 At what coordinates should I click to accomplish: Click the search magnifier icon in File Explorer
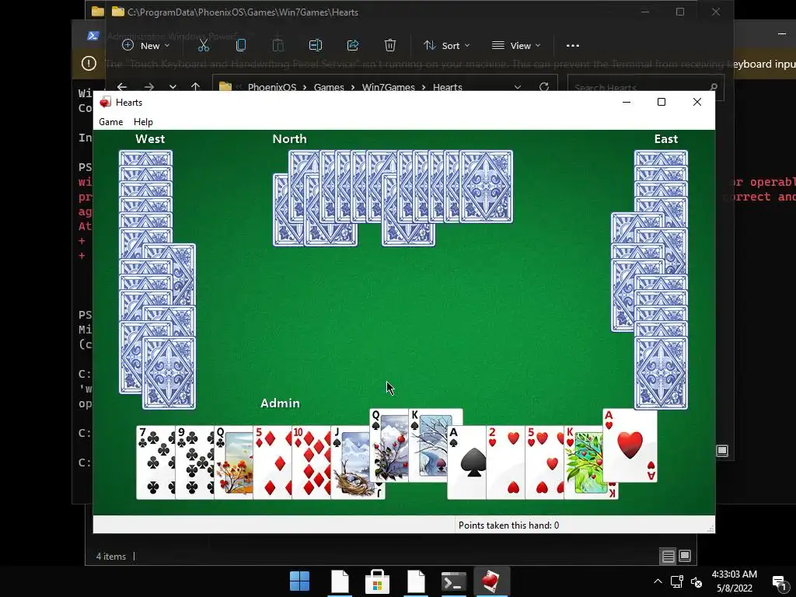click(x=714, y=87)
